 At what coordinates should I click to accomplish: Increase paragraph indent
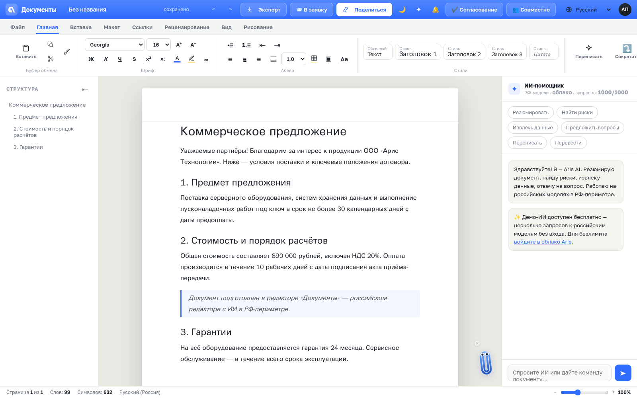pos(277,45)
